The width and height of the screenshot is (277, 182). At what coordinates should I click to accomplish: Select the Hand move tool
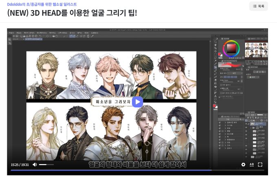pyautogui.click(x=215, y=45)
